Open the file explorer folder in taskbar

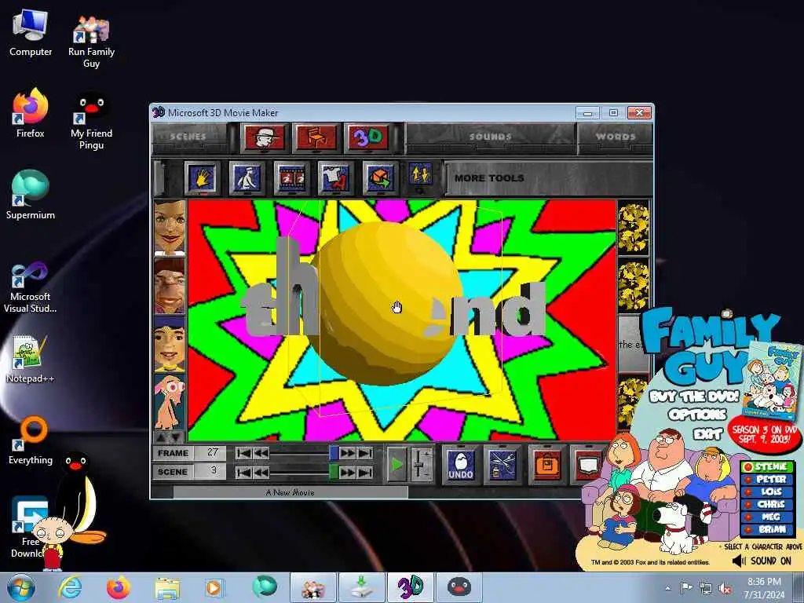pos(167,588)
